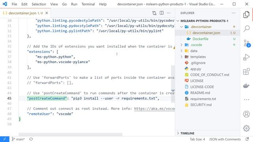The image size is (253, 142).
Task: Open the Accounts menu icon
Action: [x=246, y=114]
